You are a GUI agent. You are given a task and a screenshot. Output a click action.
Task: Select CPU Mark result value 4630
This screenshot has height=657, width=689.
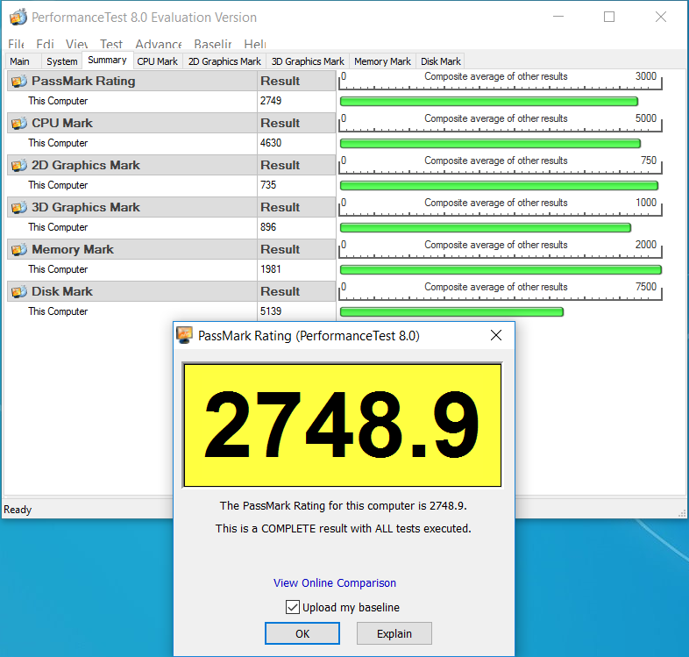coord(271,143)
